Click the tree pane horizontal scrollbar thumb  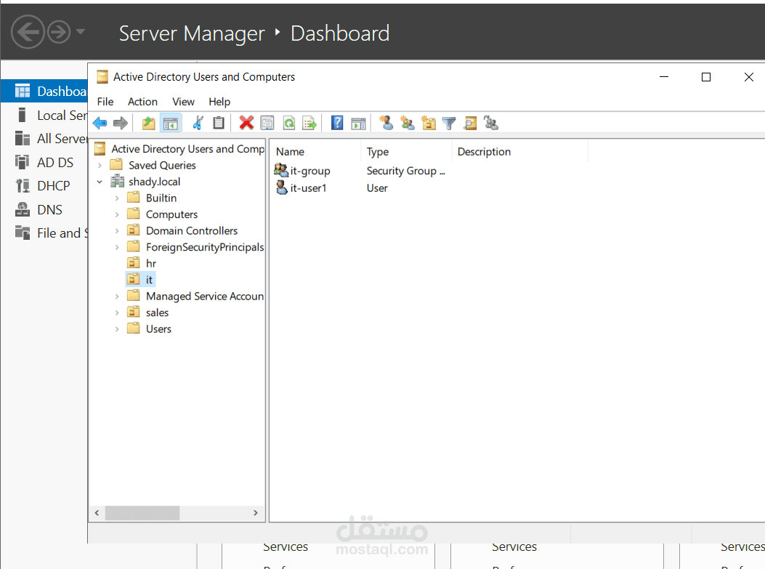point(142,513)
